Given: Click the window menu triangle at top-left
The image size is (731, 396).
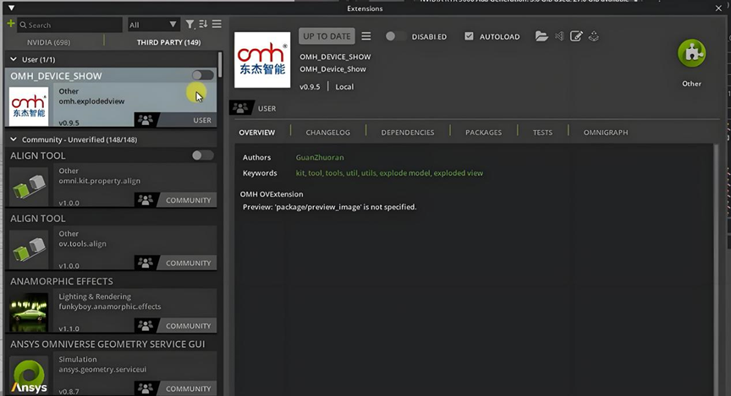Looking at the screenshot, I should [11, 8].
